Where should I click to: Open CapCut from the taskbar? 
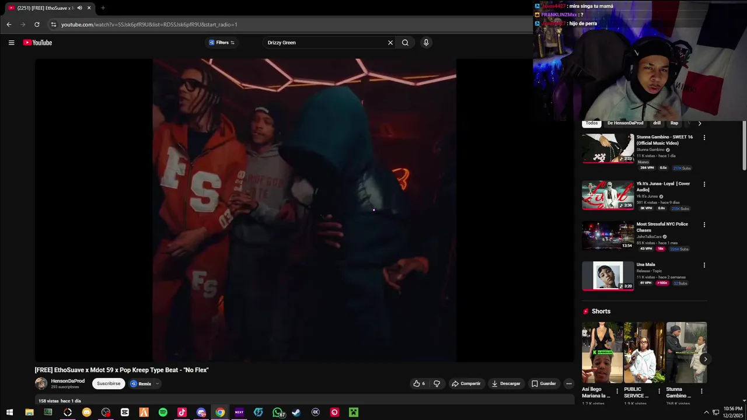[125, 412]
